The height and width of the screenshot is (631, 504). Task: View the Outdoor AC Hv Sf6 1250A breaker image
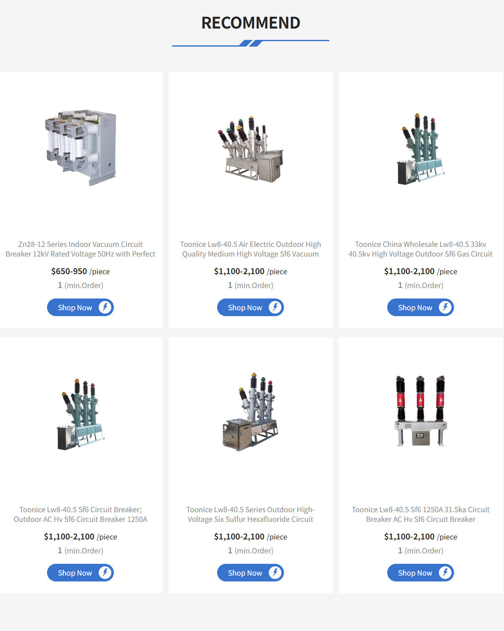[81, 414]
